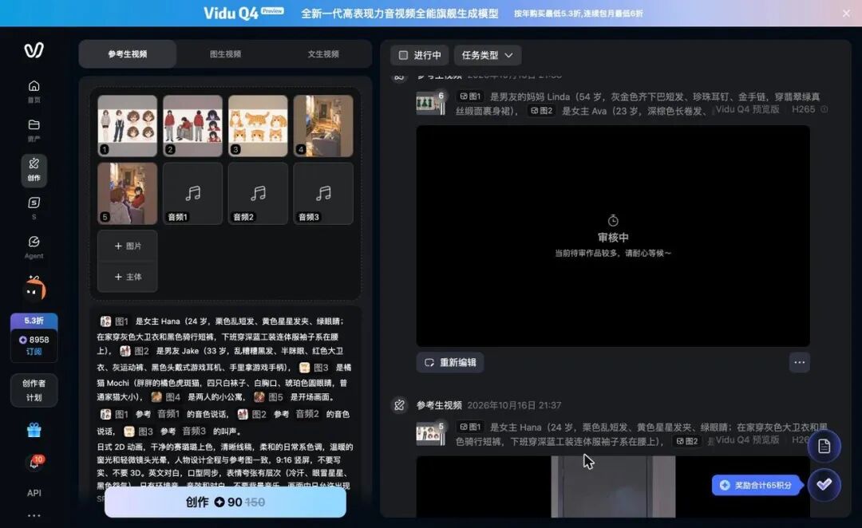862x528 pixels.
Task: Switch to 图生视频 tab
Action: [225, 54]
